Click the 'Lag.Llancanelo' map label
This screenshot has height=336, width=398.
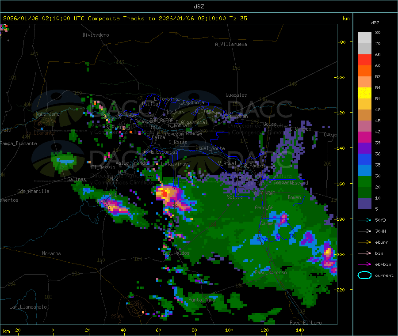[28, 307]
